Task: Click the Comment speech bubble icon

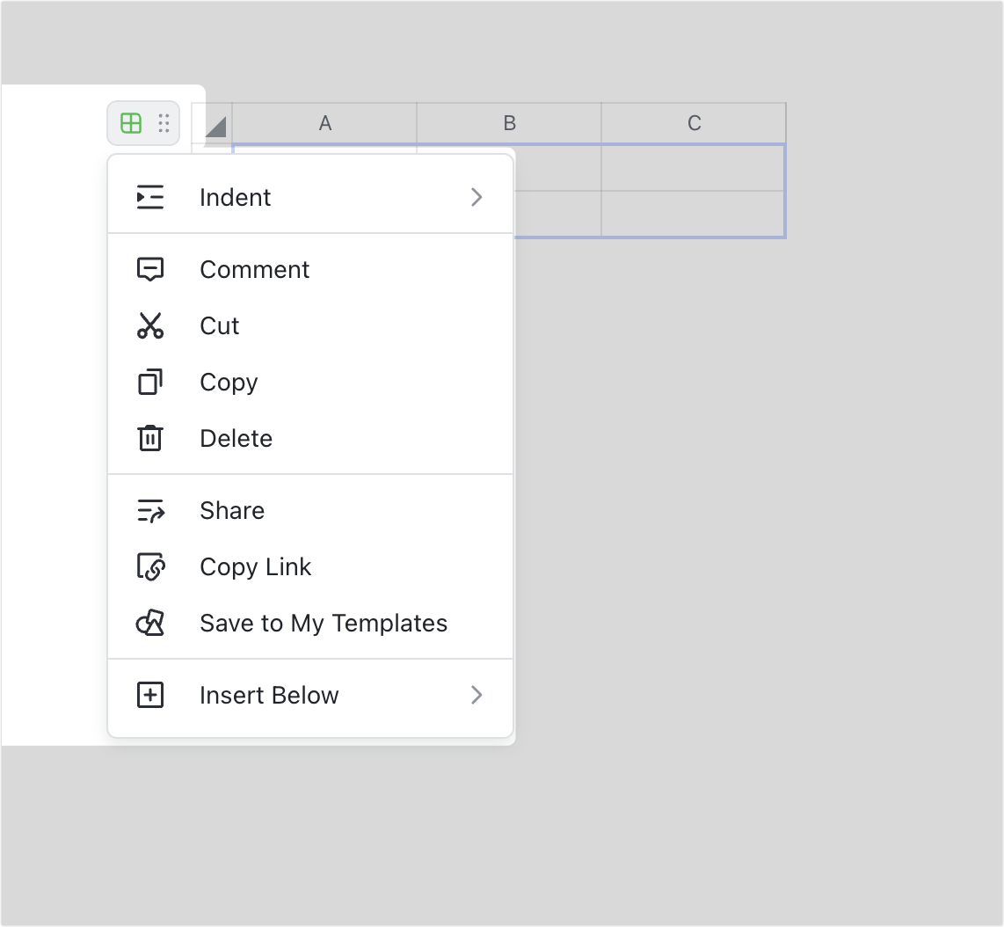Action: (x=150, y=269)
